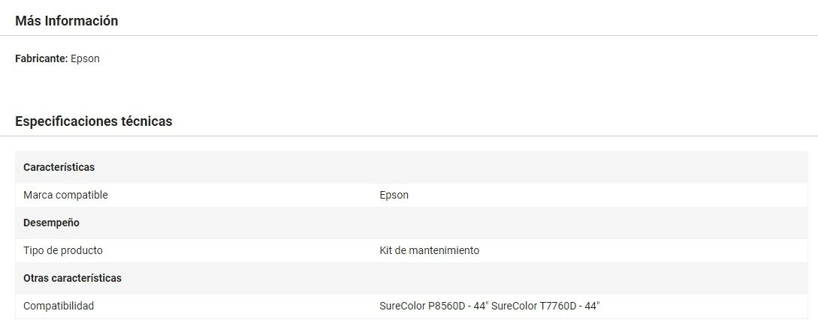Select the Características section header row

pyautogui.click(x=411, y=168)
